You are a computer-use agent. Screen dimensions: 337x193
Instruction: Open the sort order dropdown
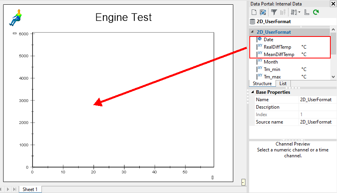(x=296, y=13)
